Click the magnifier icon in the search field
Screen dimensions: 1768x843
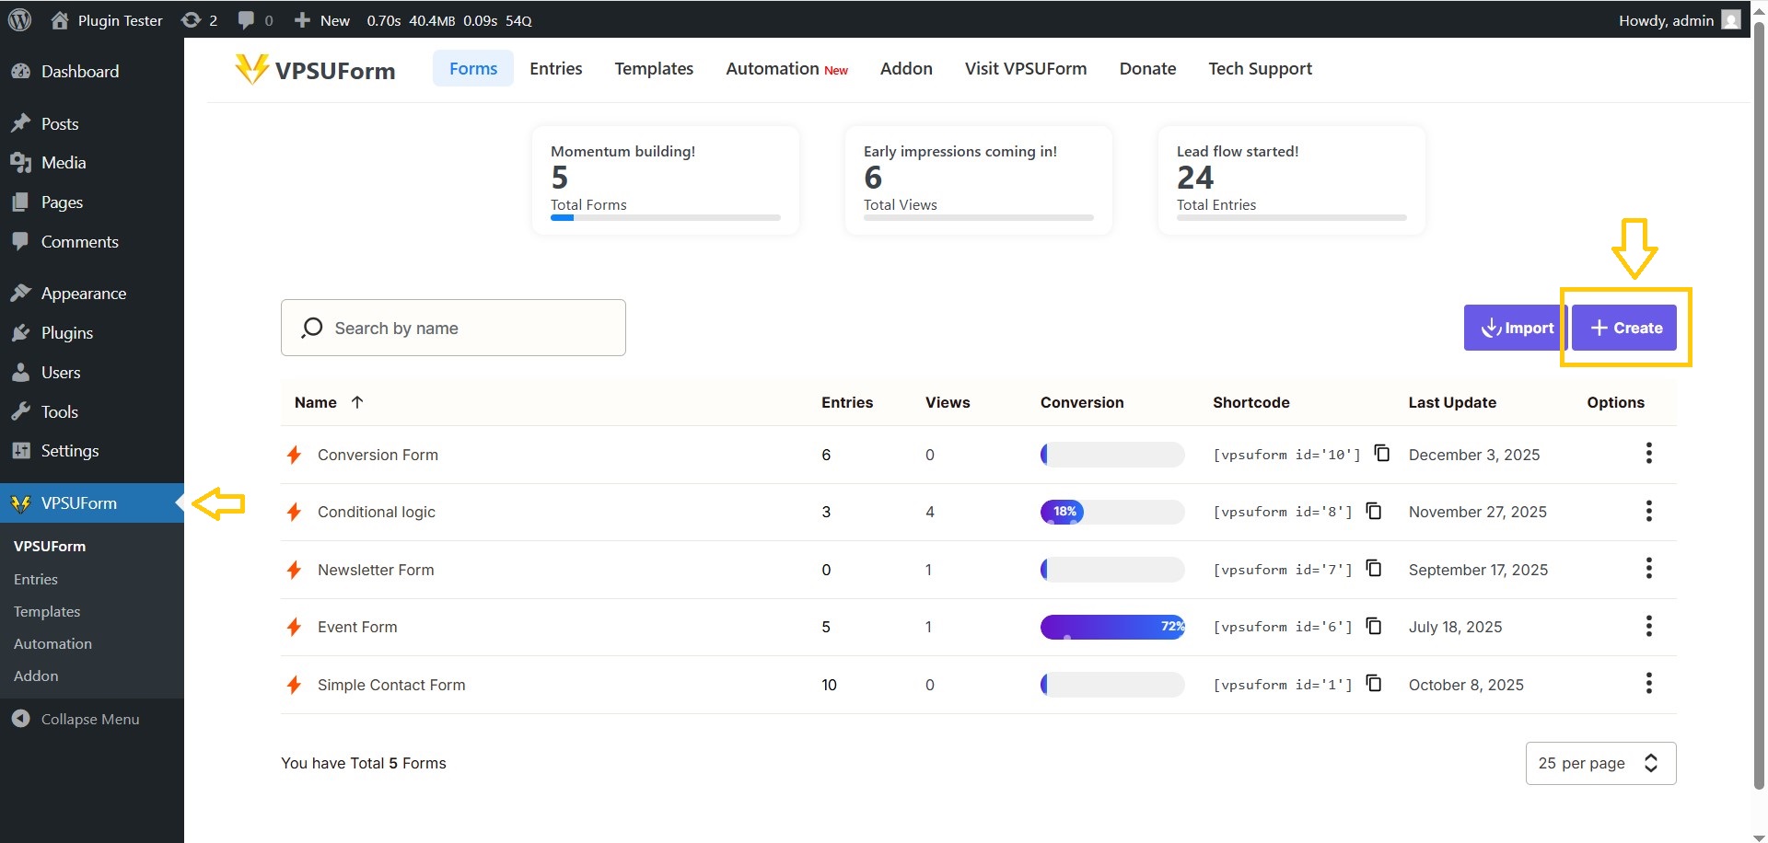(x=312, y=328)
